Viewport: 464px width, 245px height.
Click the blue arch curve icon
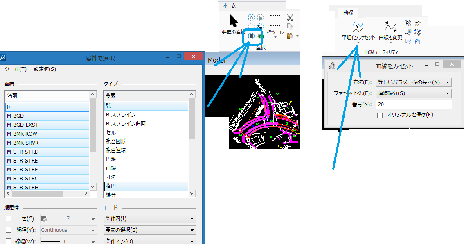417,41
